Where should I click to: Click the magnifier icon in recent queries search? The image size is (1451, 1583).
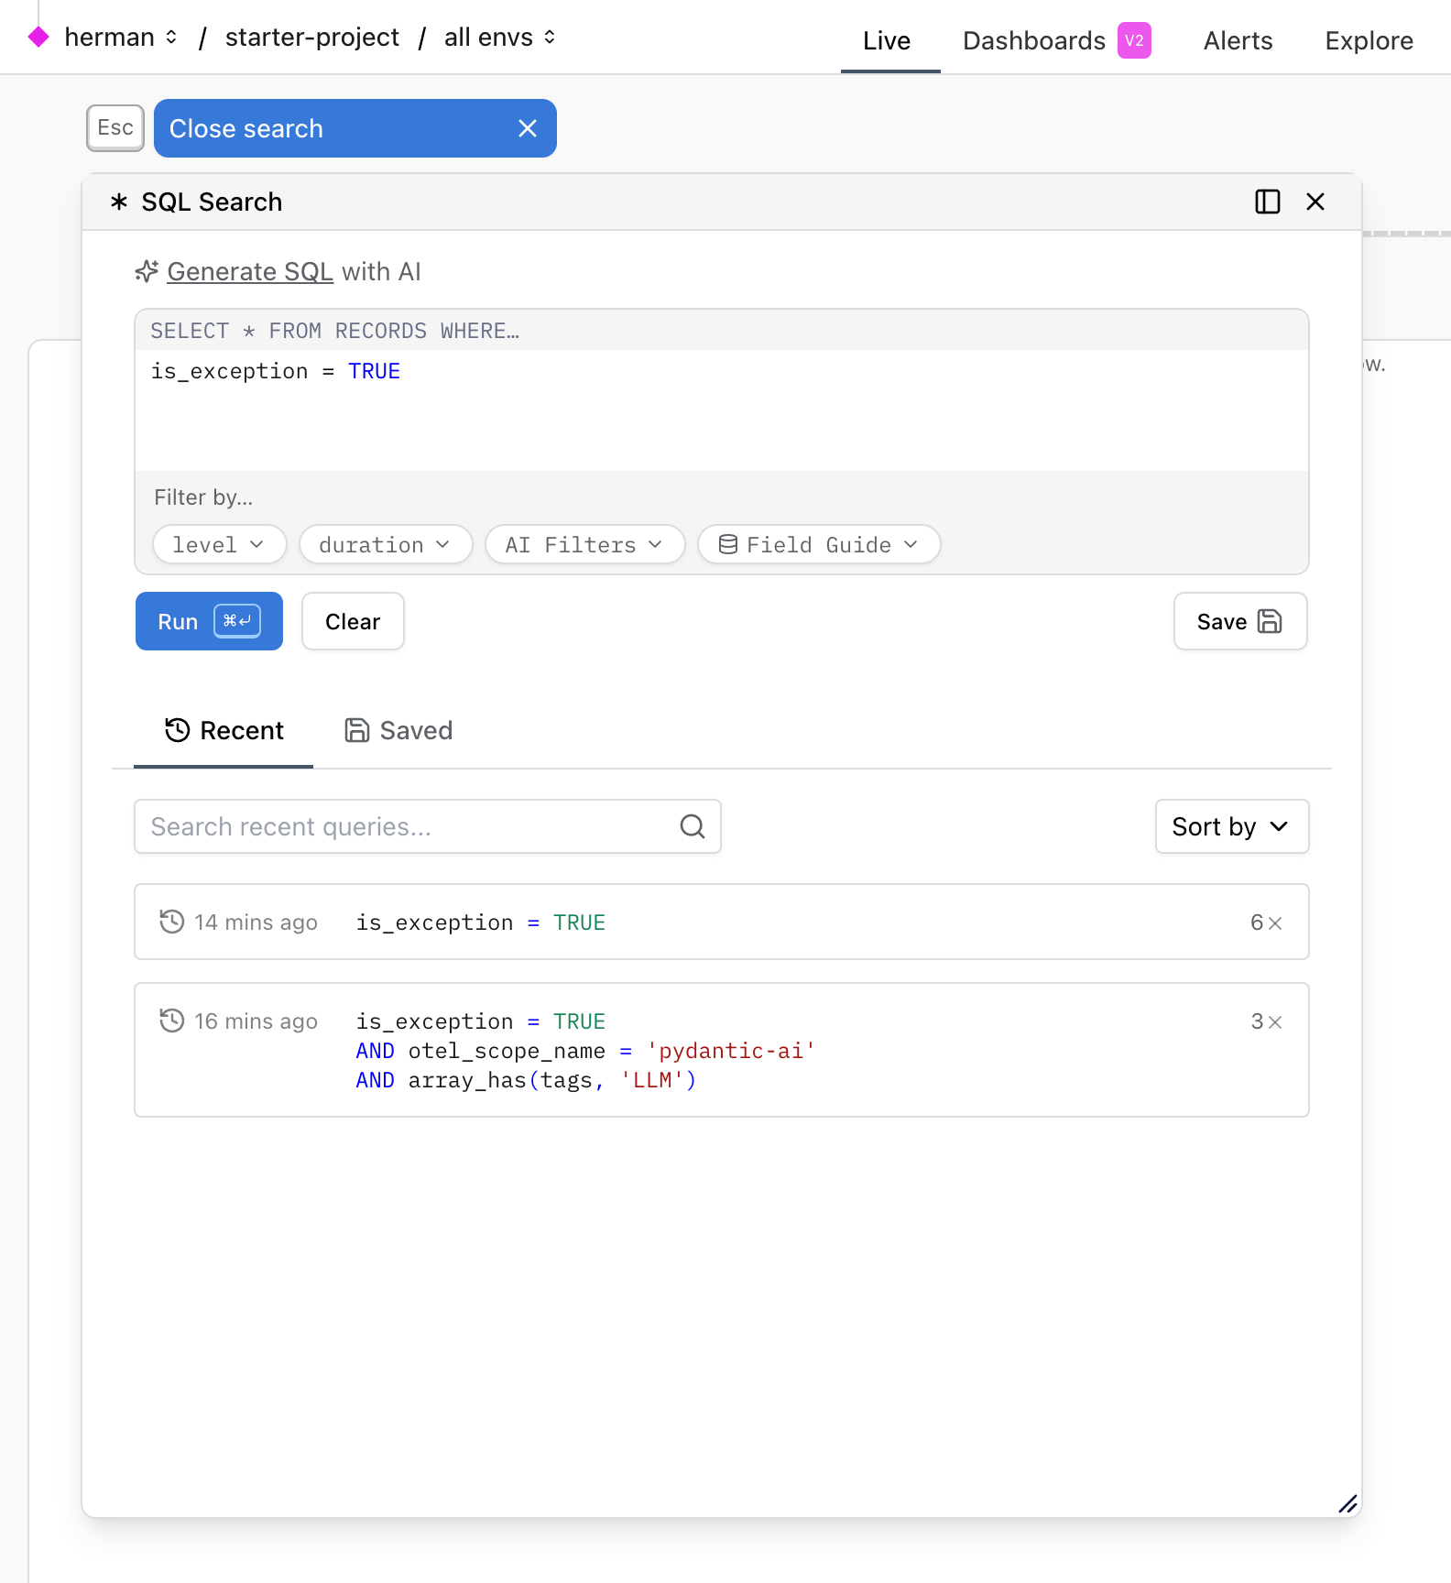[693, 826]
